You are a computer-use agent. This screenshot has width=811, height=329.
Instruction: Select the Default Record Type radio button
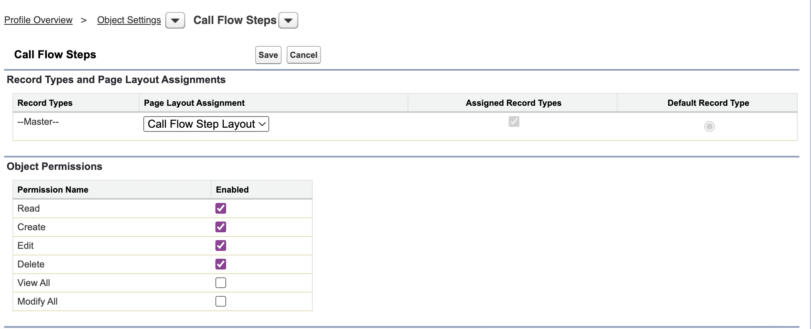[709, 126]
